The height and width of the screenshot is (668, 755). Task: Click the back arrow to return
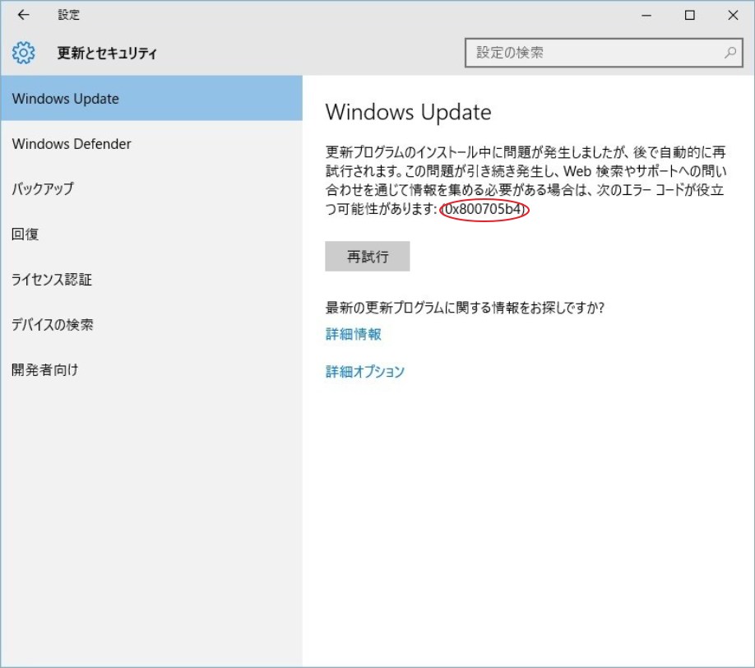click(x=22, y=15)
